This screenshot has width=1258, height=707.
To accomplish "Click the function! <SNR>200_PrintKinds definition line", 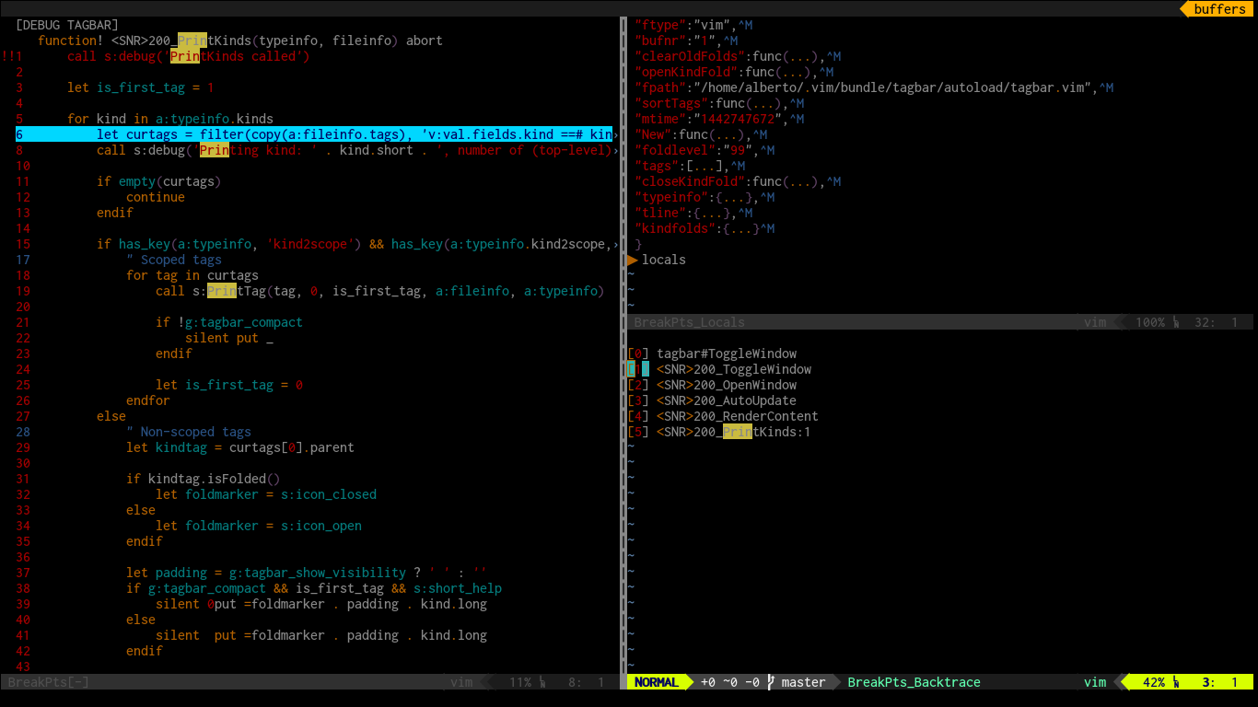I will tap(240, 41).
